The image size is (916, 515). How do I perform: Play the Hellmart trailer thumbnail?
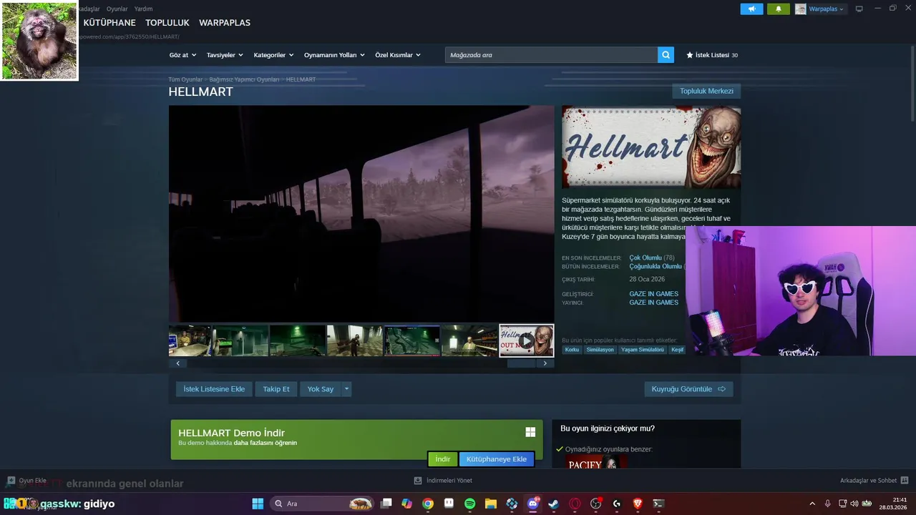(x=526, y=340)
